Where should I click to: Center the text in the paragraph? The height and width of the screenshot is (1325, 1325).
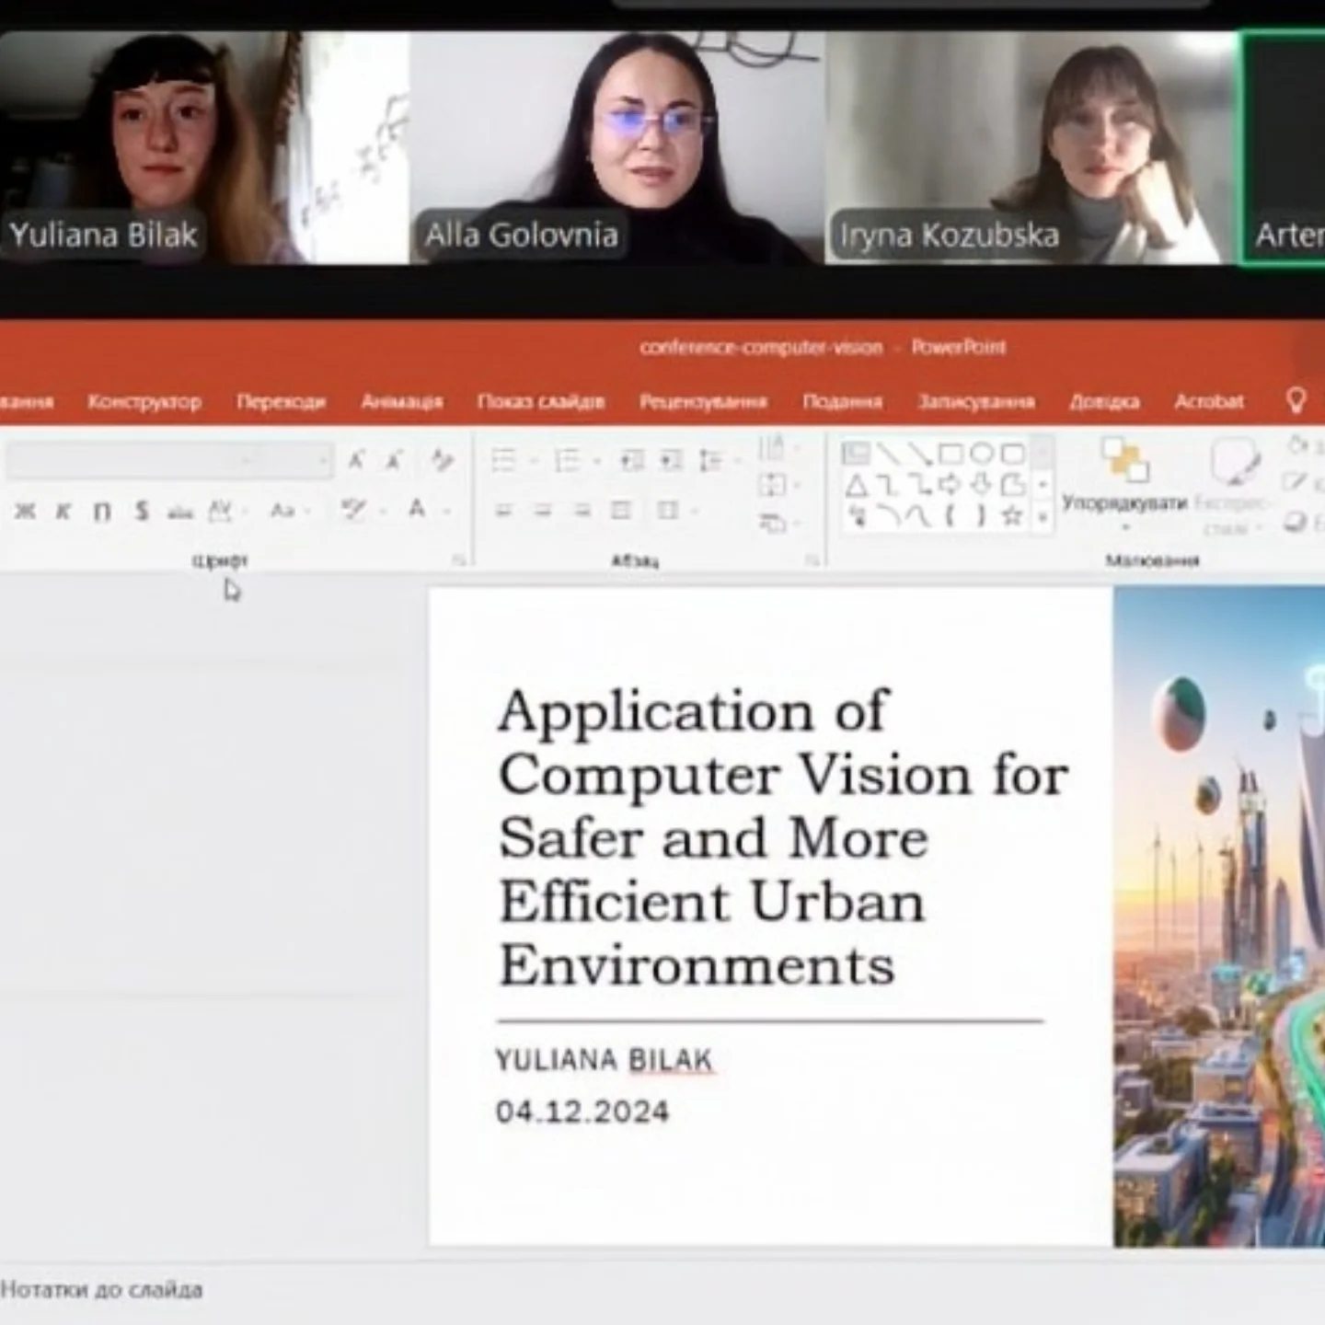543,511
